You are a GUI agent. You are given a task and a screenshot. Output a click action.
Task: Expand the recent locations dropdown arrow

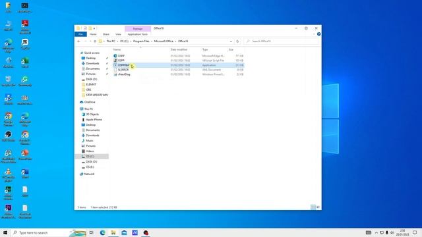tap(90, 41)
